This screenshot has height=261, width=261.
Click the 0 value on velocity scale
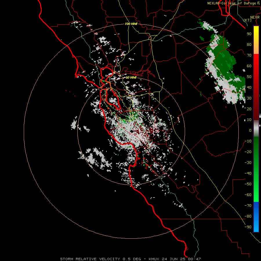coord(250,130)
